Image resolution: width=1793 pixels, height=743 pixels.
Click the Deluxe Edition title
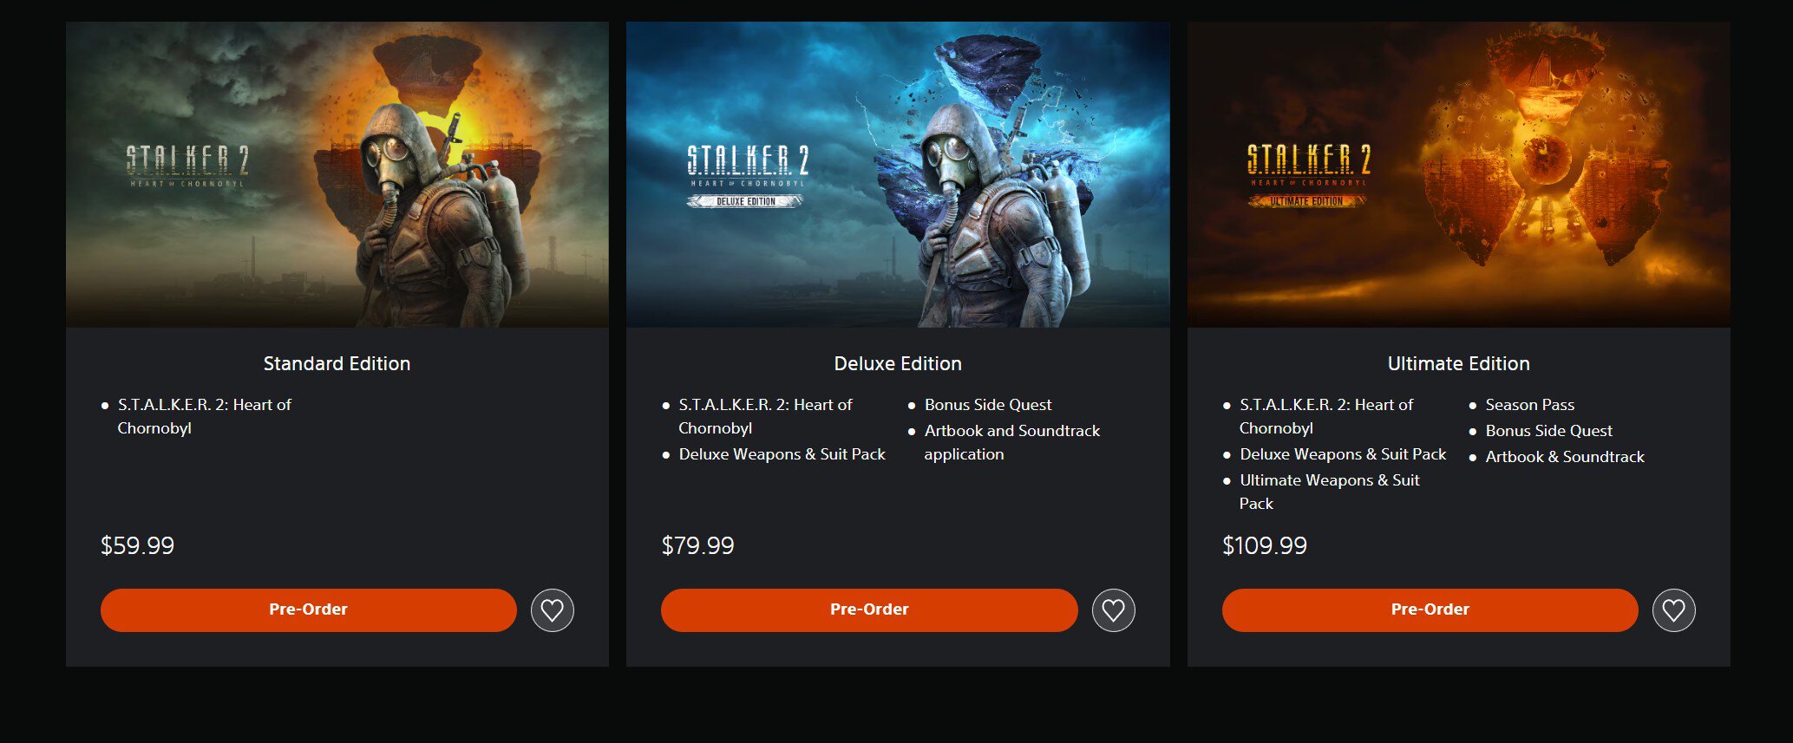898,364
